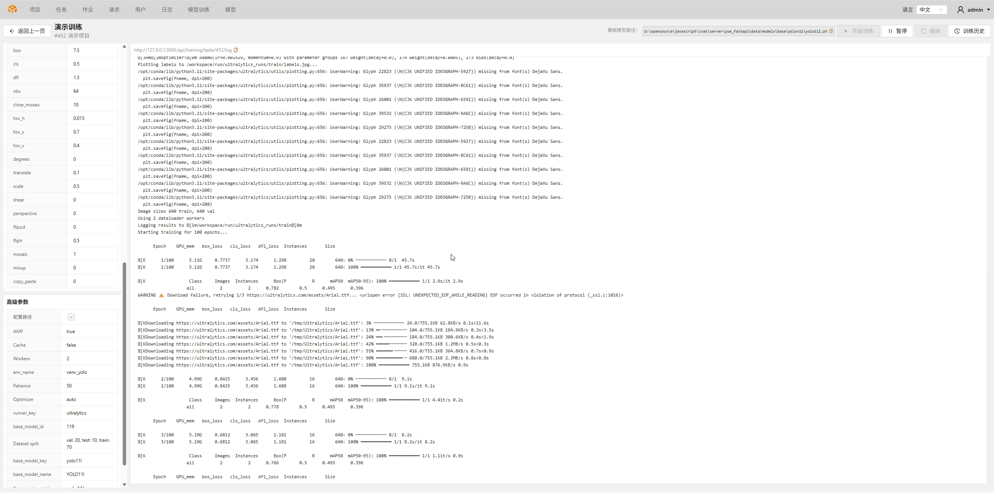This screenshot has height=493, width=994.
Task: Click the base_model_name value YOLO11l
Action: 75,474
